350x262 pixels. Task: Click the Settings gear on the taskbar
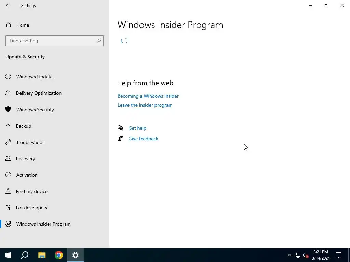coord(76,255)
